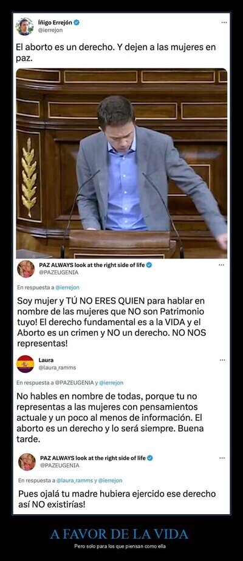Open the top tweet author's profile avatar
The height and width of the screenshot is (561, 243).
[x=25, y=26]
